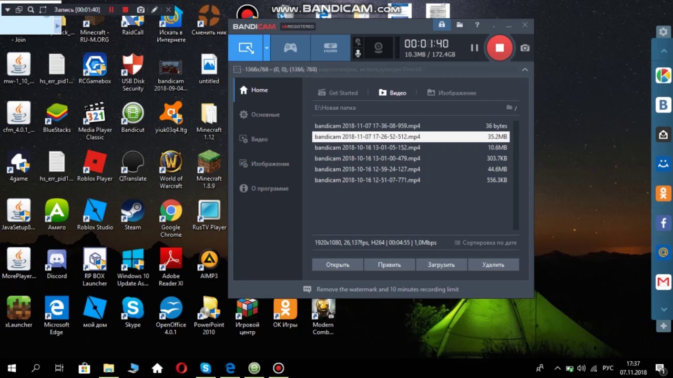Collapse the Bandicam recording area info bar
Viewport: 673px width, 378px height.
tap(525, 69)
